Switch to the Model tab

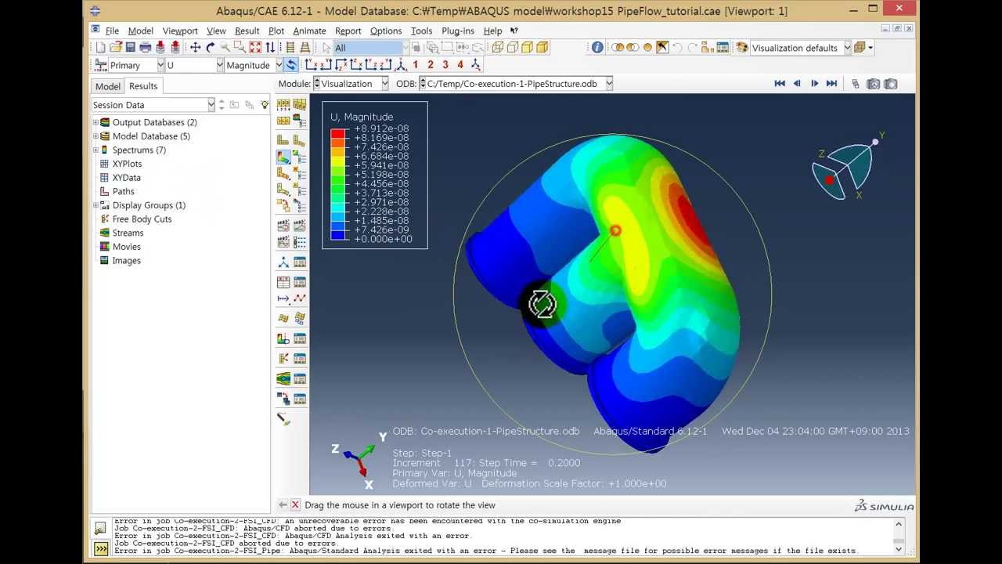coord(107,86)
